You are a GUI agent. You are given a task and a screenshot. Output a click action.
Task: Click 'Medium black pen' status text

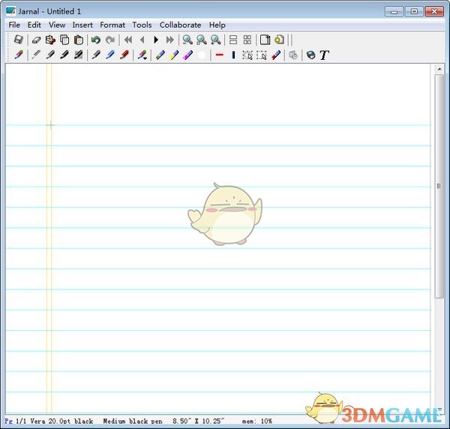133,421
